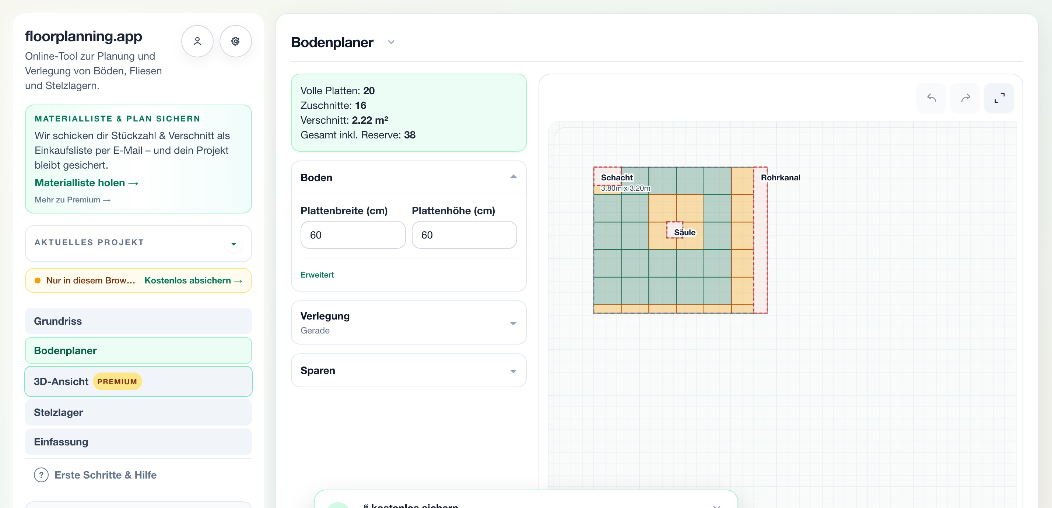This screenshot has width=1052, height=508.
Task: Click the Materialliste & Plan sichern heading
Action: [118, 119]
